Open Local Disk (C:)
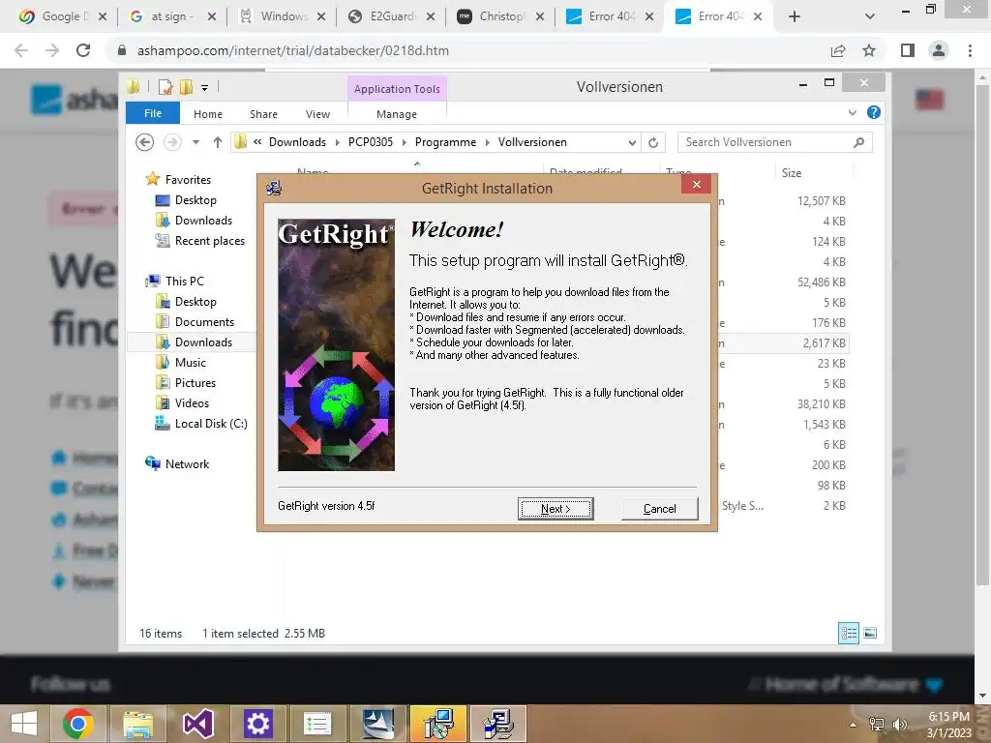 (210, 424)
